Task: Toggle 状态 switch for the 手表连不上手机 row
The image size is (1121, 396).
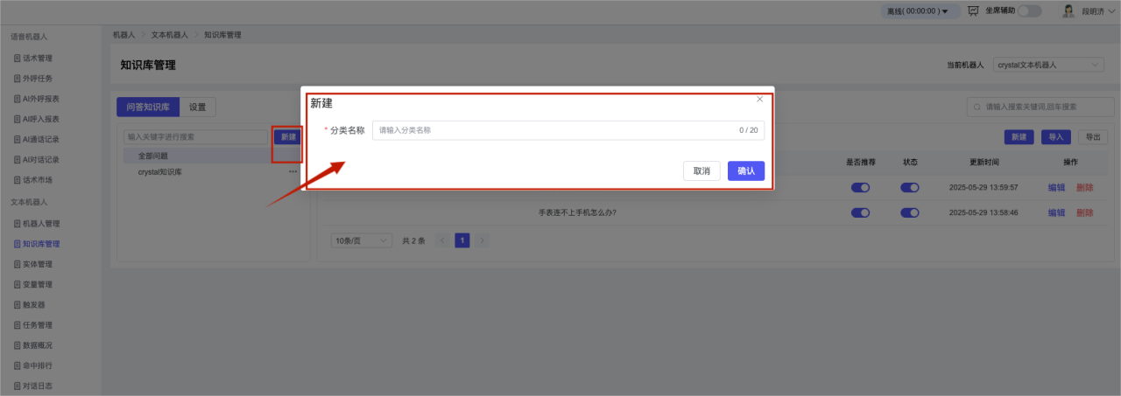Action: click(x=910, y=212)
